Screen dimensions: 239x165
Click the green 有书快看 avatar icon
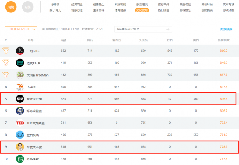click(20, 159)
